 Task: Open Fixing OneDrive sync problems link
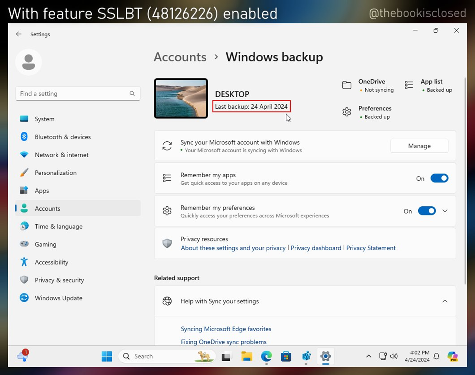click(223, 342)
